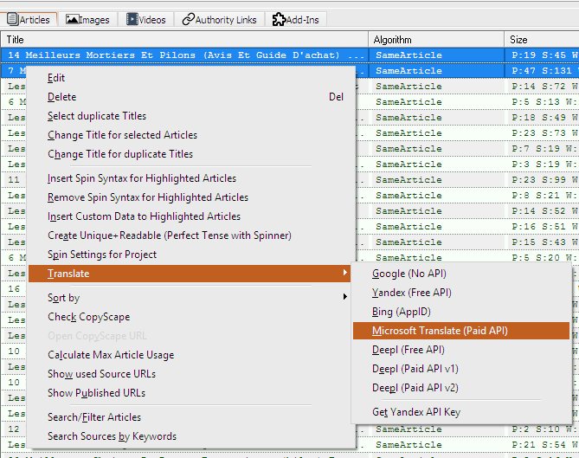Open the Videos tab

coord(147,19)
